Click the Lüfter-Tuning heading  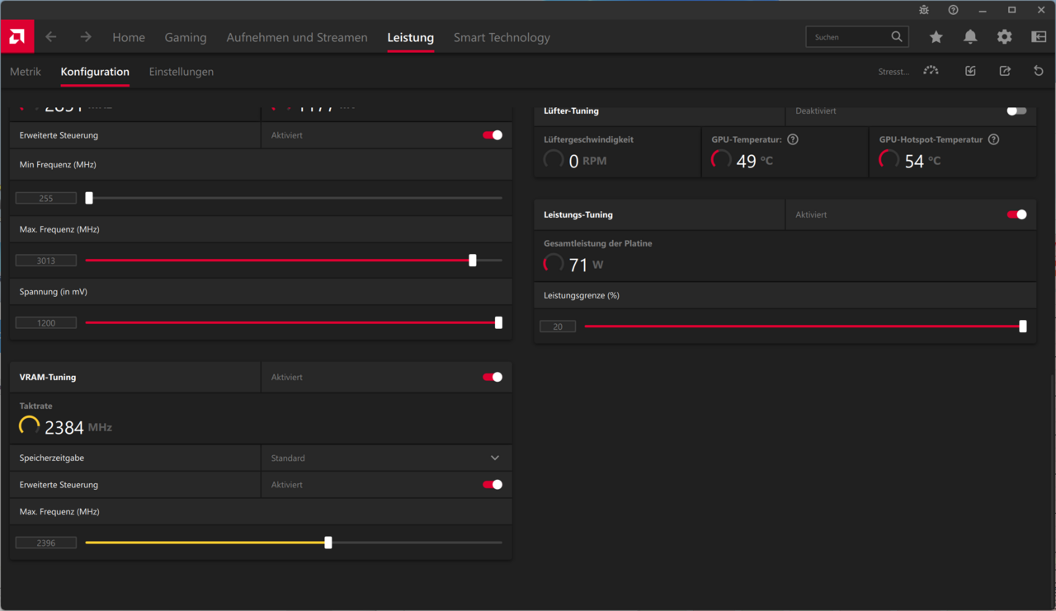[x=571, y=110]
